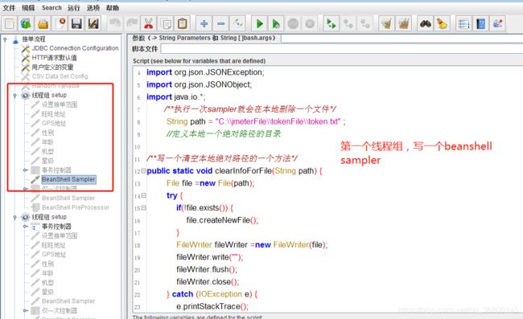Image resolution: width=523 pixels, height=319 pixels.
Task: Open the 选项 menu
Action: [x=93, y=8]
